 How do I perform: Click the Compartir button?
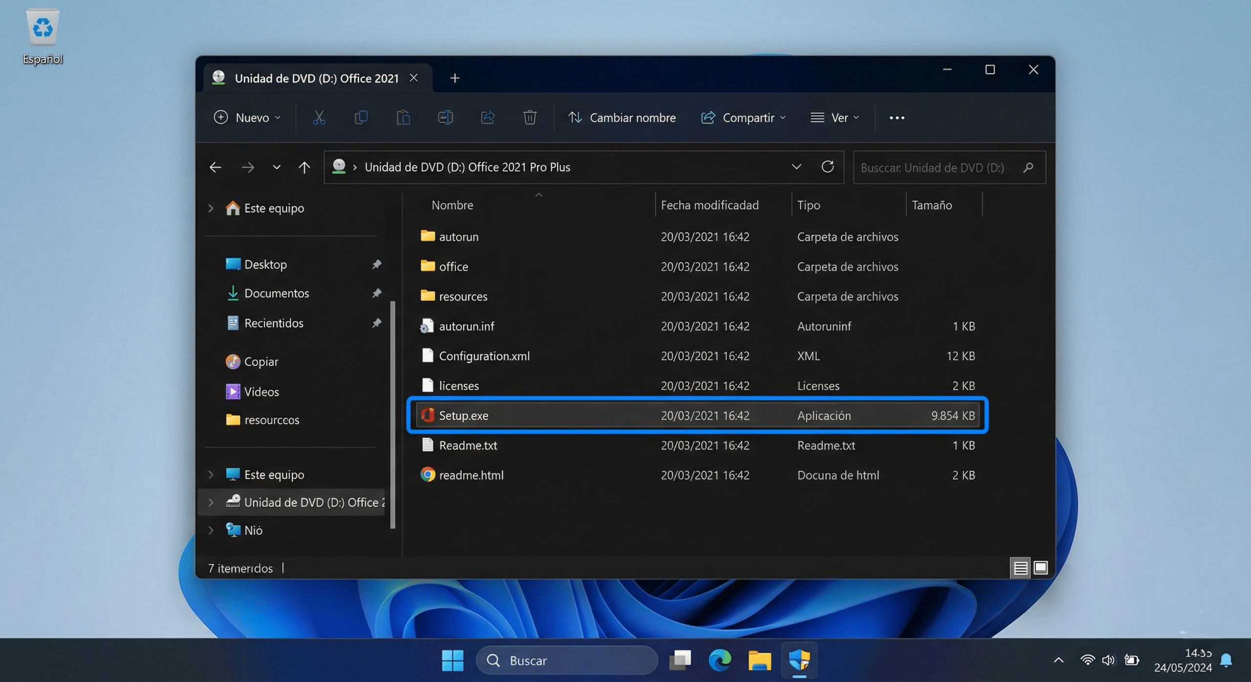(743, 117)
